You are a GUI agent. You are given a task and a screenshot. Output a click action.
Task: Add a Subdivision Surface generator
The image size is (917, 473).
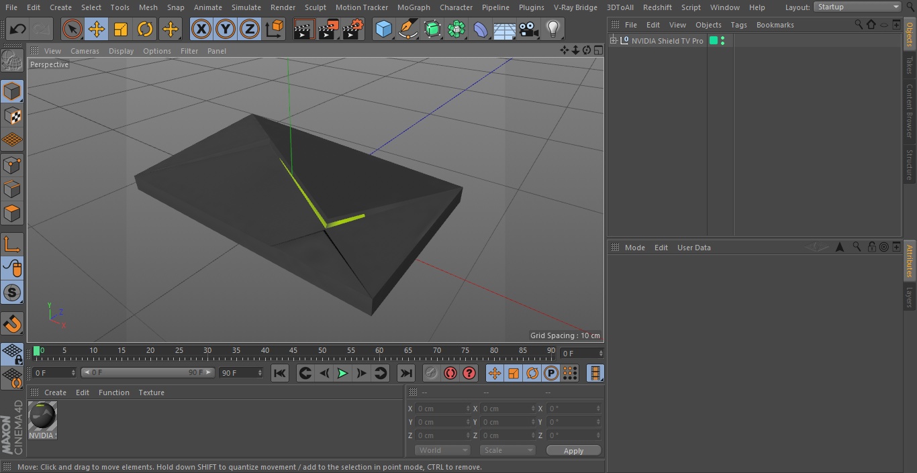click(432, 30)
